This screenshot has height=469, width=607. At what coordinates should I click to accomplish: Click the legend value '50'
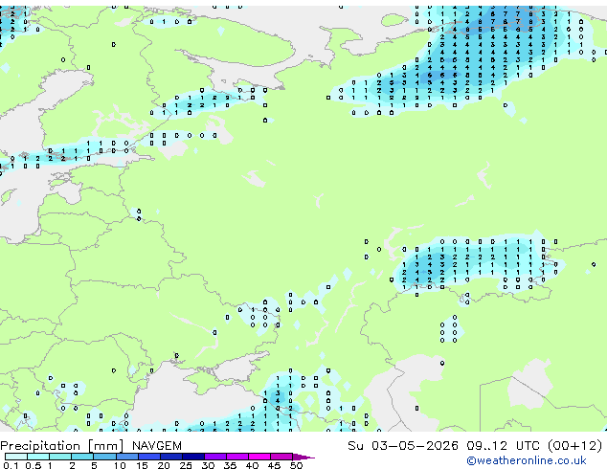click(297, 465)
